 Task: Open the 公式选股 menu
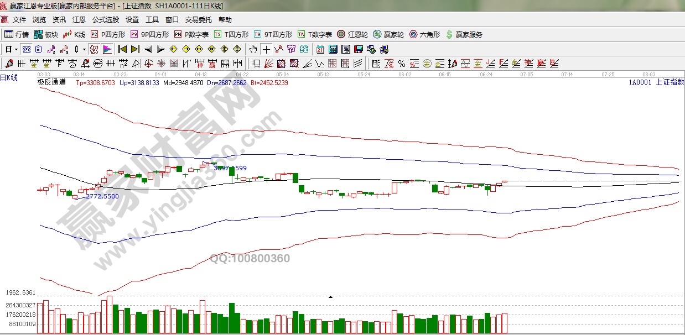click(x=105, y=19)
